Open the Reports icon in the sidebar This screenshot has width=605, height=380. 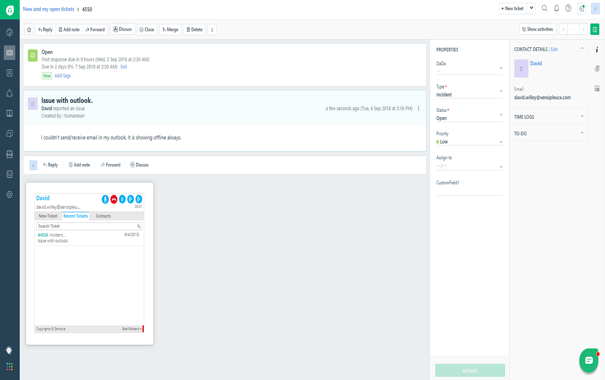click(x=9, y=174)
